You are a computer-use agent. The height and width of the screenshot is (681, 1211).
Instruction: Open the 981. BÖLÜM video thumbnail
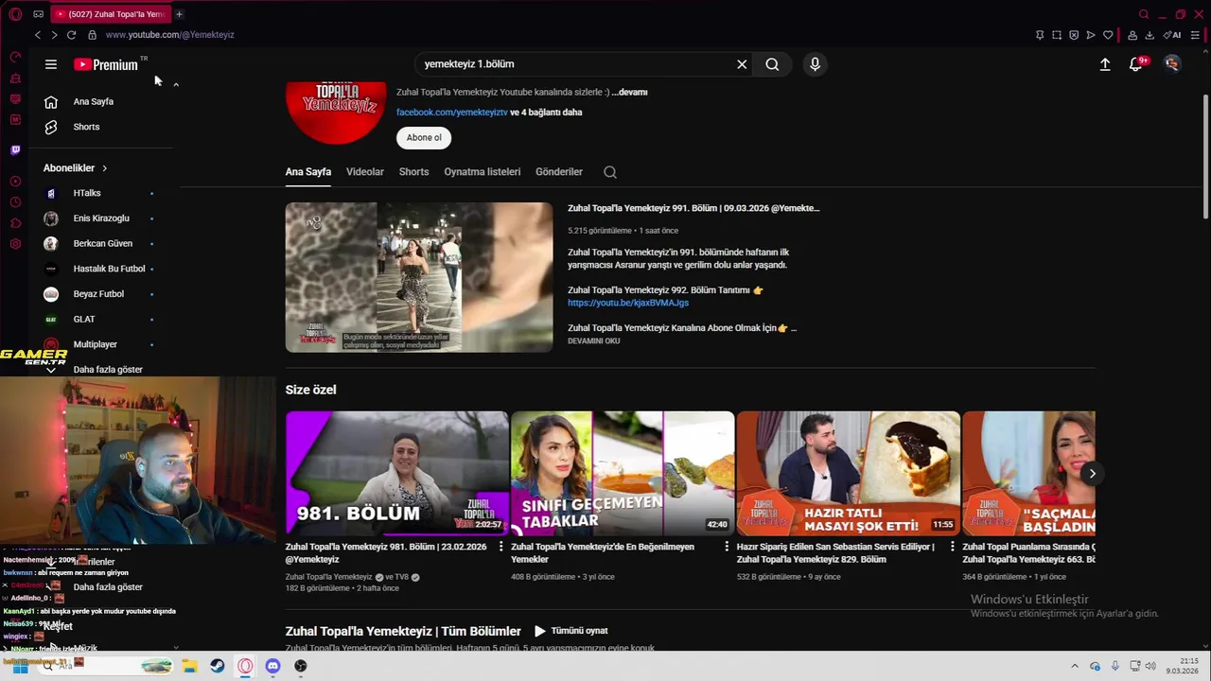396,473
